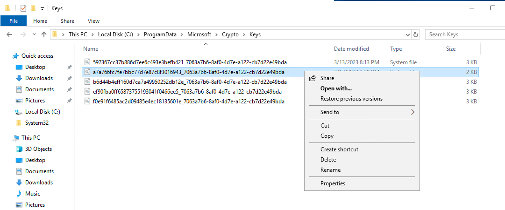Open Documents under This PC

(39, 171)
